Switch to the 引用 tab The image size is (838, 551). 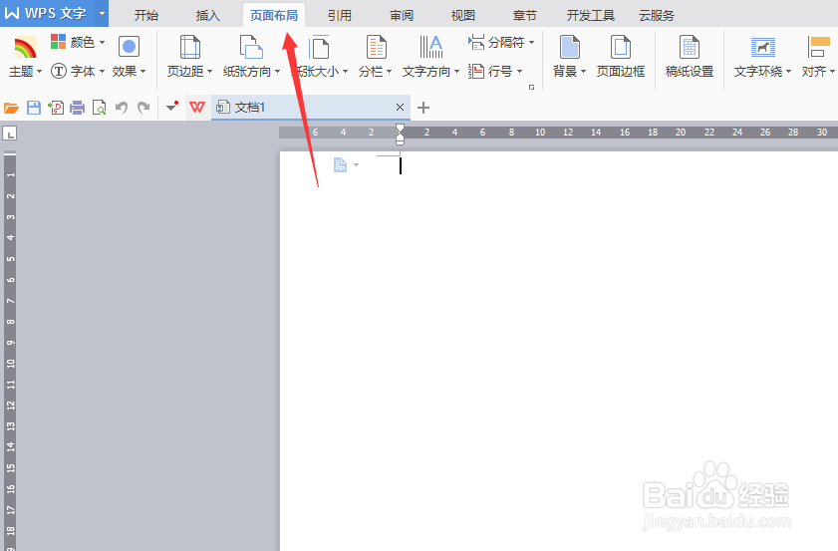point(340,16)
